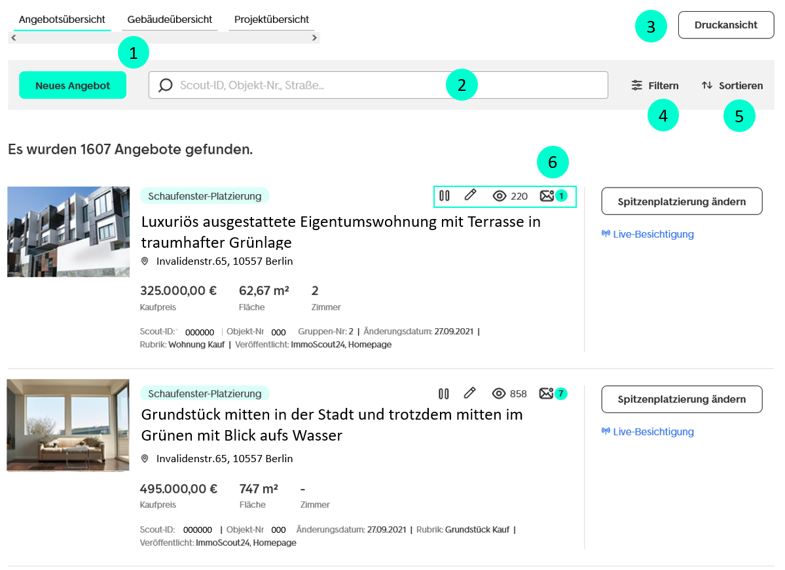This screenshot has height=570, width=785.
Task: Click the eye views icon showing 858
Action: [x=500, y=394]
